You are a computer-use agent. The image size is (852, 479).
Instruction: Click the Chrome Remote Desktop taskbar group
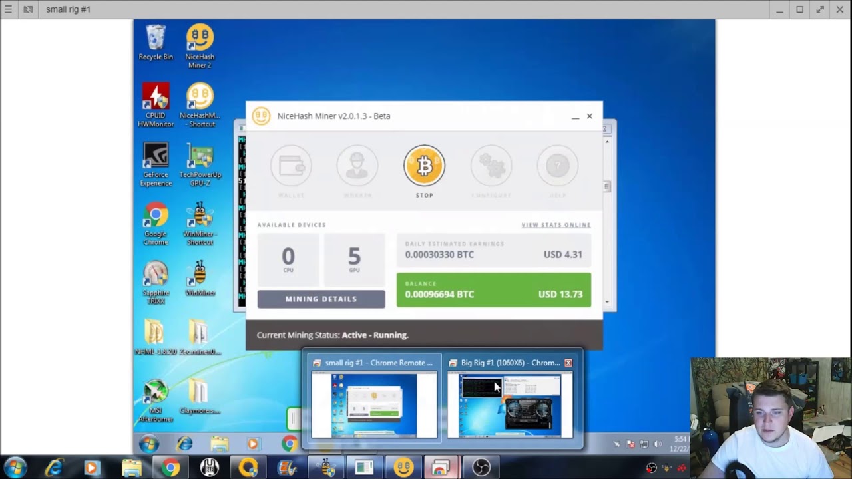point(441,468)
